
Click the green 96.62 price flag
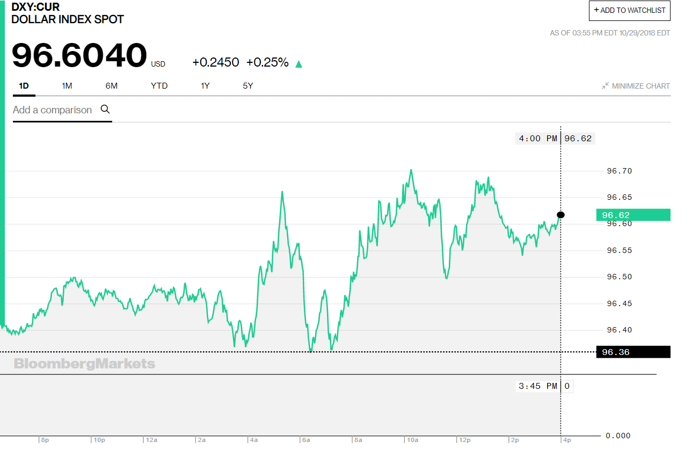tap(633, 215)
